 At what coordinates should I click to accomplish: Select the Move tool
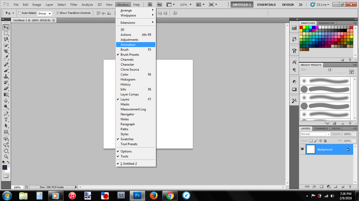click(x=6, y=27)
